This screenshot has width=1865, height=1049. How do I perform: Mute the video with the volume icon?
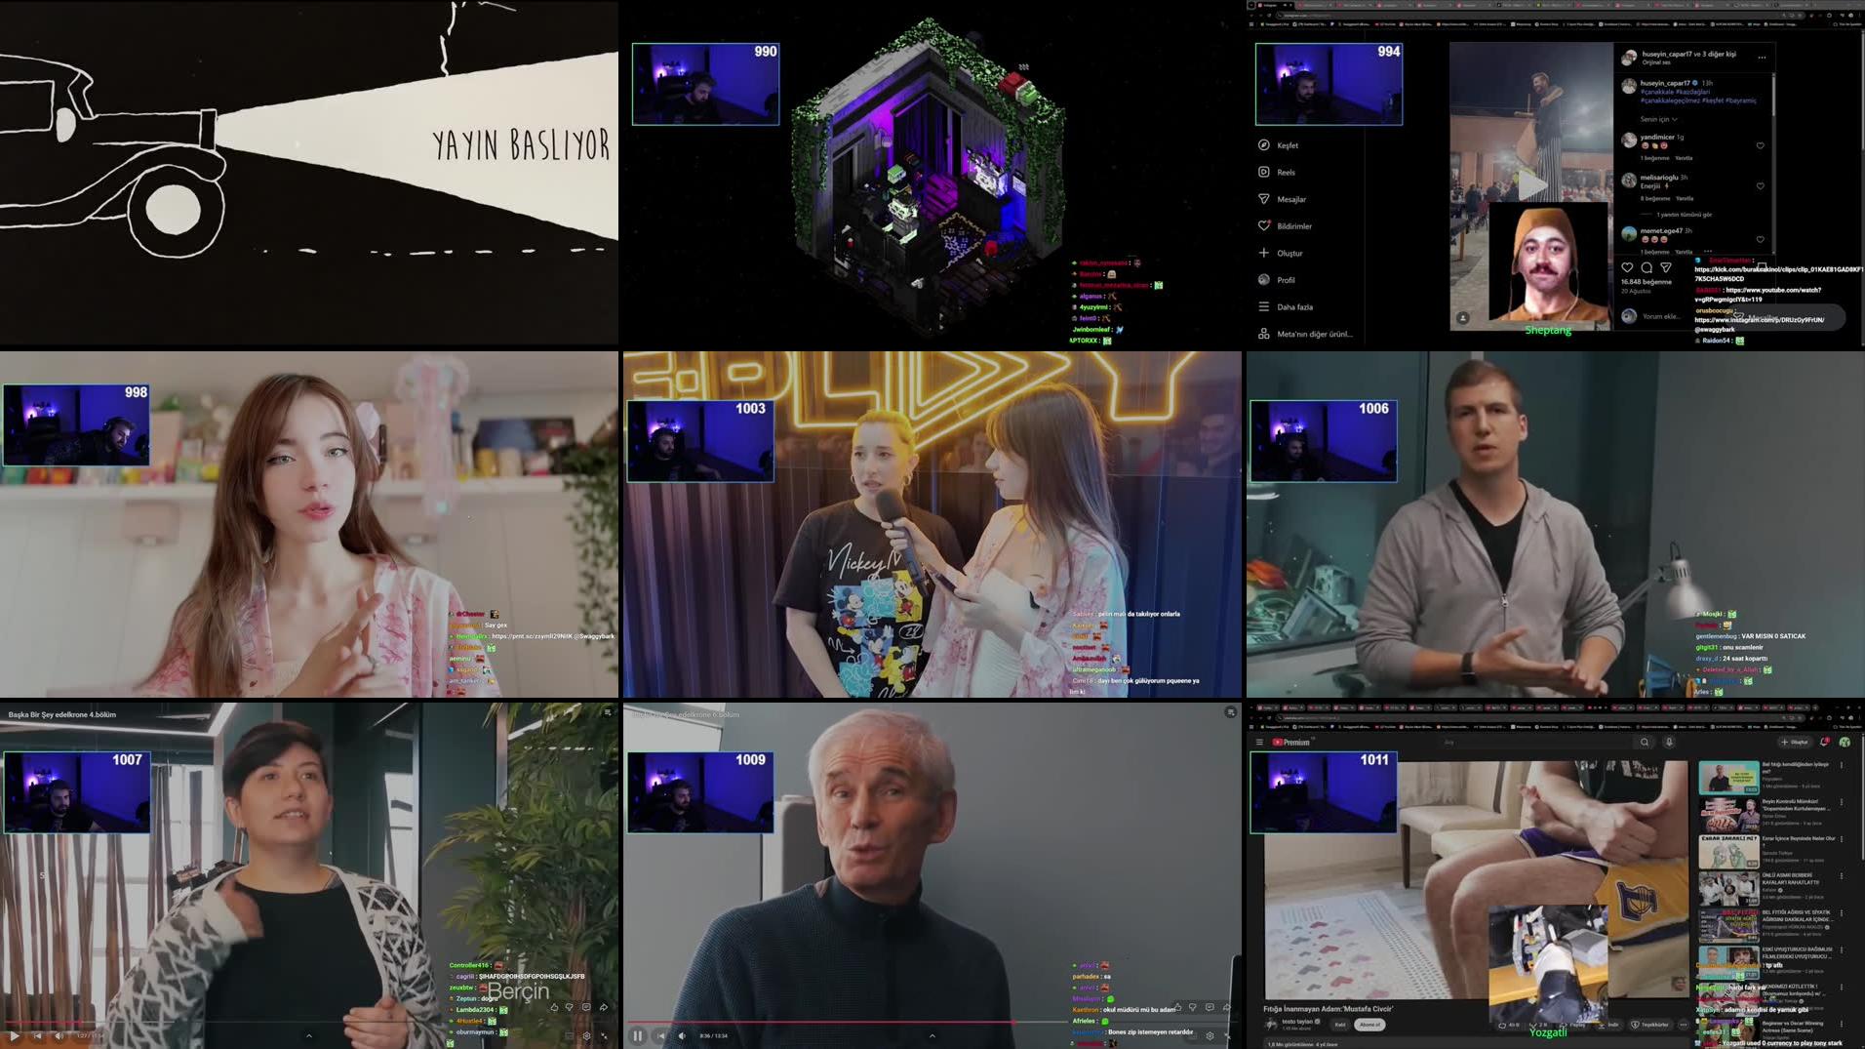(682, 1035)
